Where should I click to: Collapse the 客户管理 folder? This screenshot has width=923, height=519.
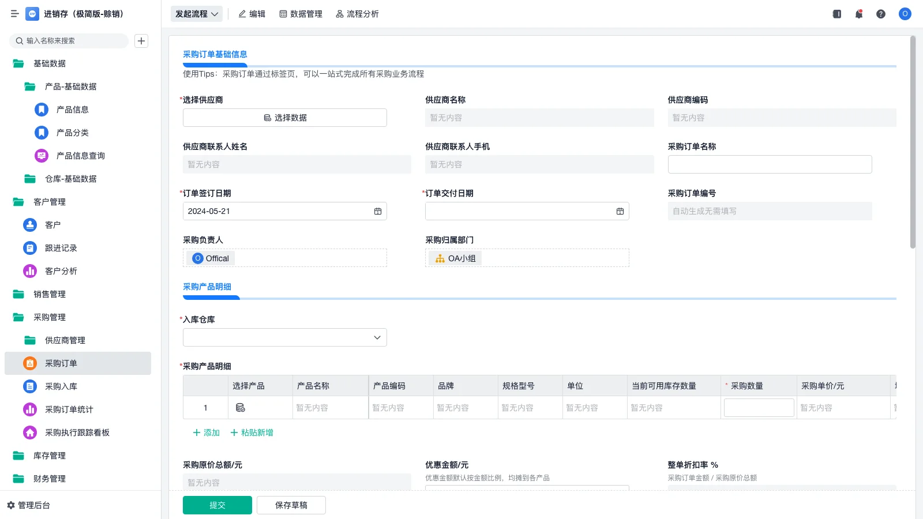coord(18,202)
